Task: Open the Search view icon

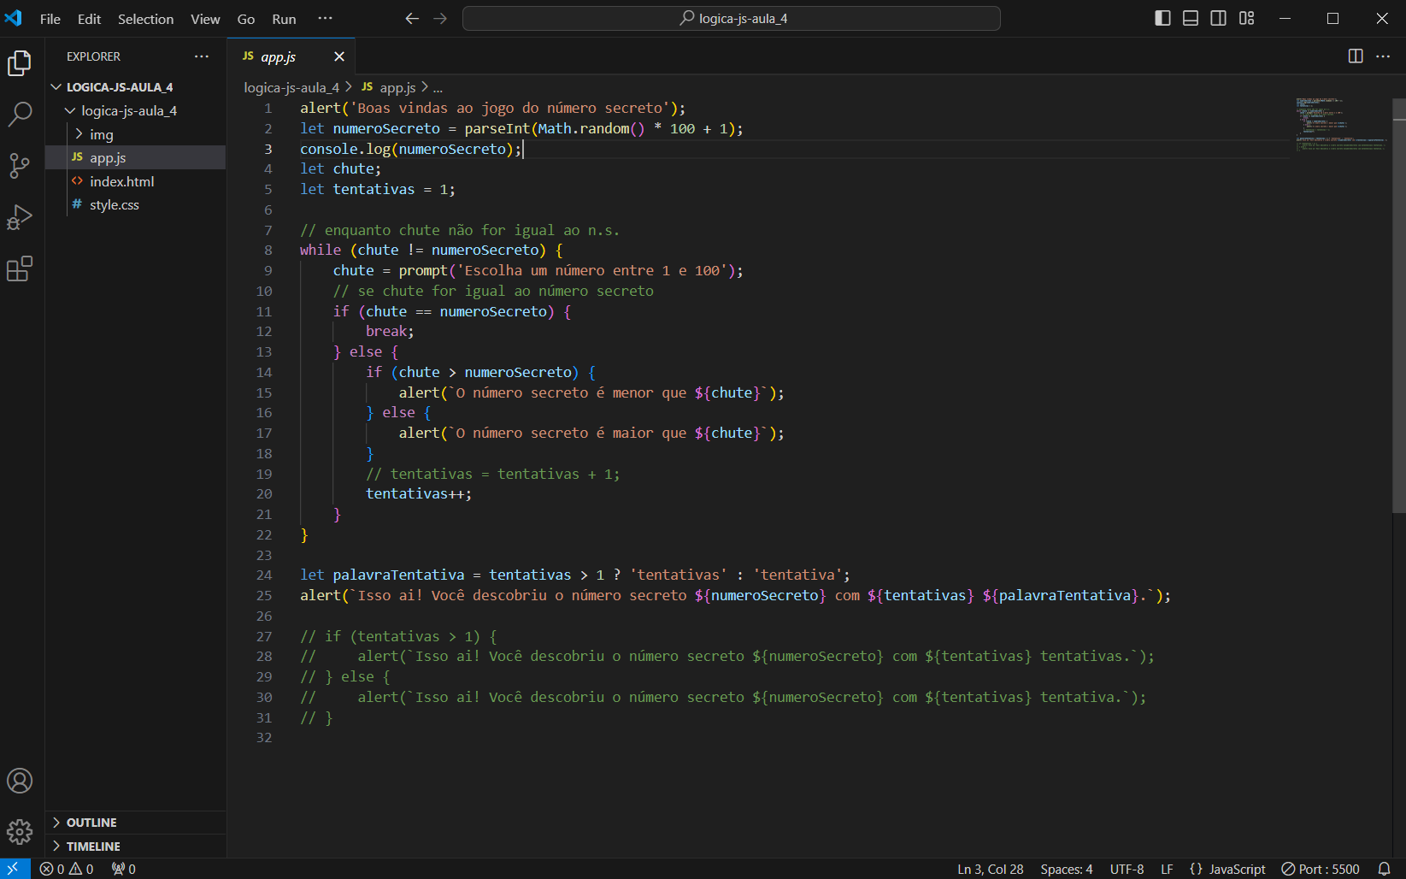Action: pyautogui.click(x=20, y=115)
